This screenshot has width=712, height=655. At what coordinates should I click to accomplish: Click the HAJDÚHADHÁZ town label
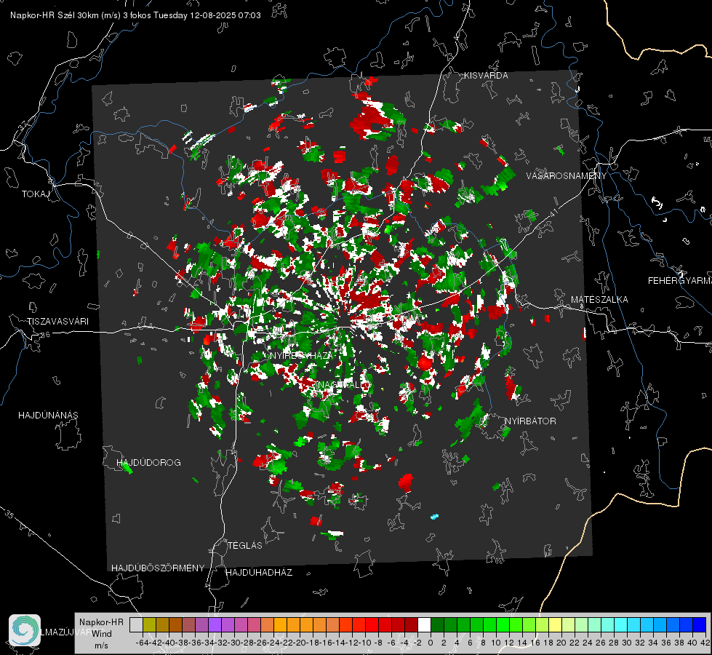[259, 572]
